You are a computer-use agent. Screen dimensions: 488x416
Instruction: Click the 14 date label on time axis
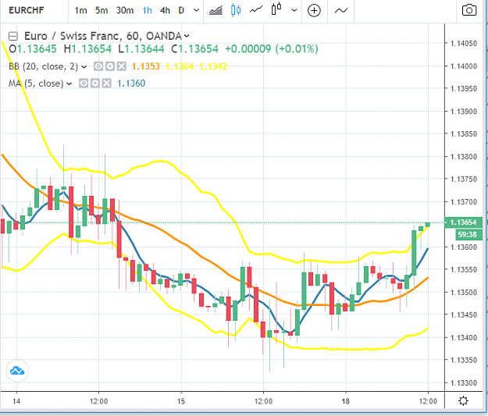pos(16,401)
